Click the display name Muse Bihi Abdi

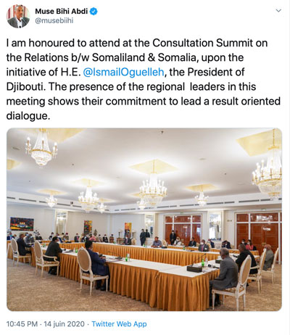[x=61, y=12]
